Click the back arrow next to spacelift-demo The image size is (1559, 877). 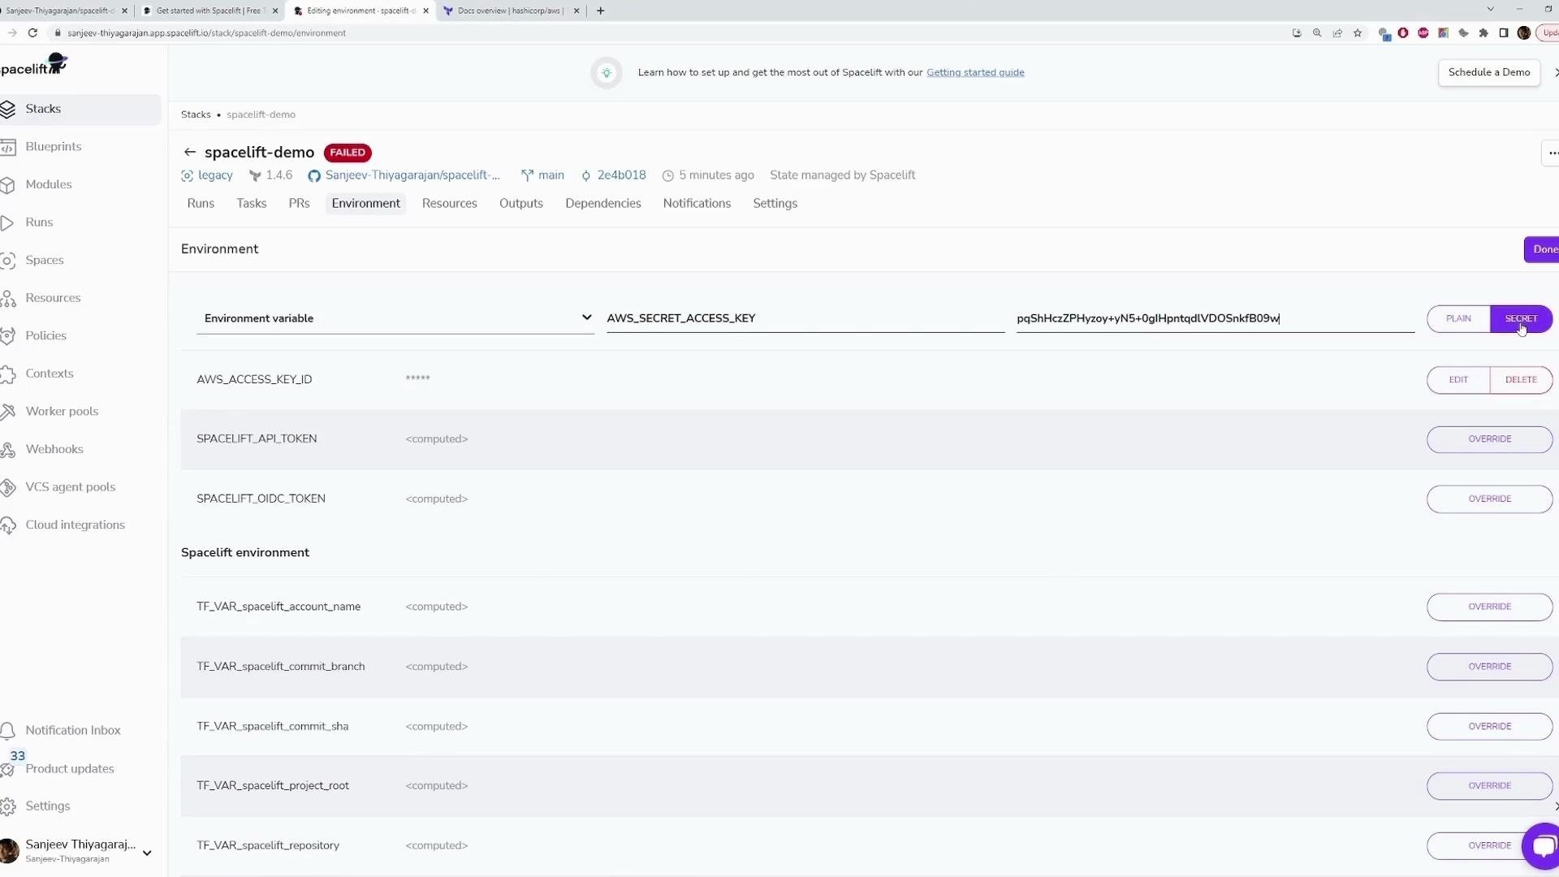click(189, 153)
